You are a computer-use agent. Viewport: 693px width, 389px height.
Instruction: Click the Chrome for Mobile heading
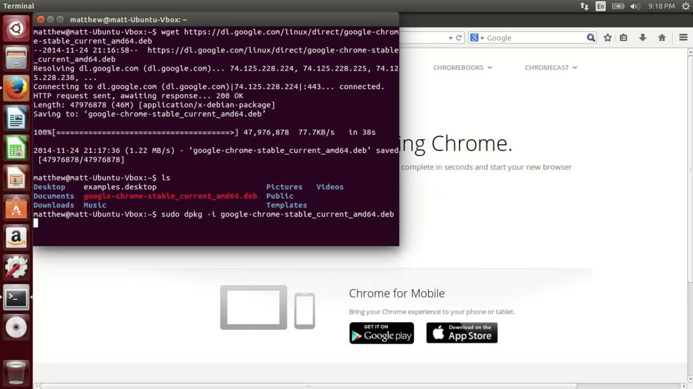397,293
